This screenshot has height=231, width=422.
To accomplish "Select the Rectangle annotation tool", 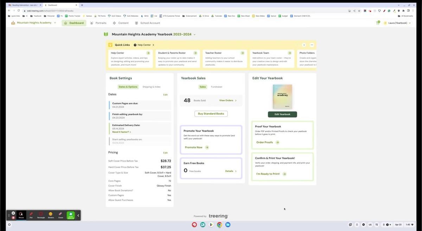I will (41, 215).
